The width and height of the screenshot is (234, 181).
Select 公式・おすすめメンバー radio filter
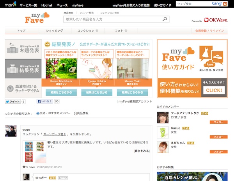(38, 114)
